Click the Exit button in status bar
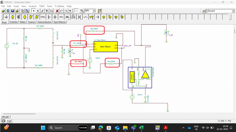This screenshot has height=132, width=236. pos(9,121)
